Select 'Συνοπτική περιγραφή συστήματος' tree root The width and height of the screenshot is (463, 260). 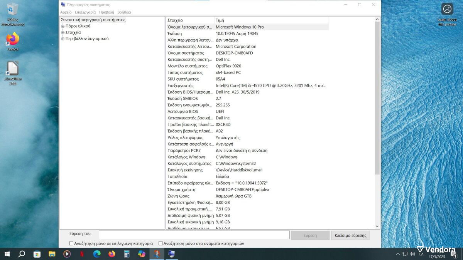[93, 20]
